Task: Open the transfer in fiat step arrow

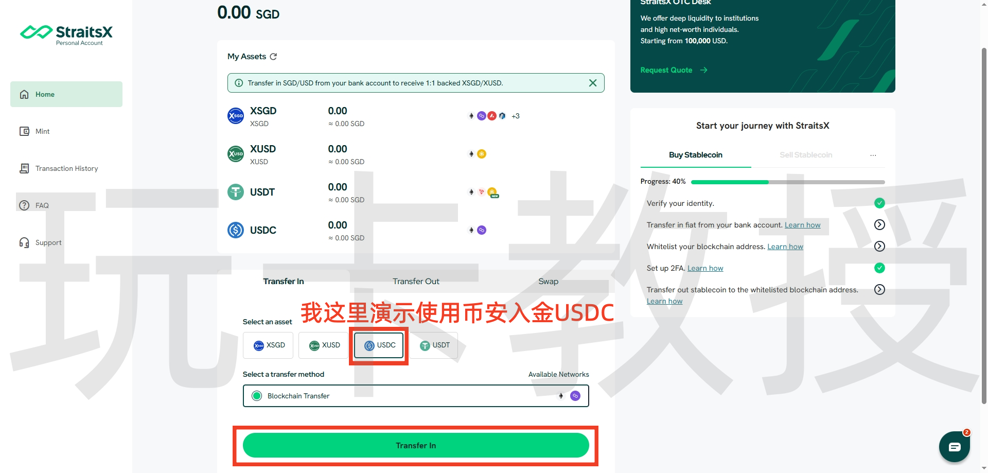Action: pyautogui.click(x=879, y=225)
